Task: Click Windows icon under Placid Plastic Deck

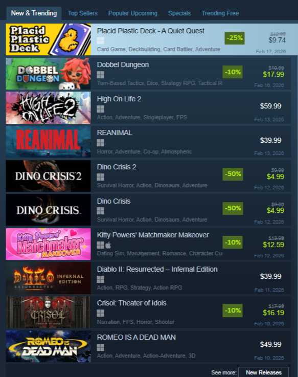Action: pyautogui.click(x=101, y=40)
